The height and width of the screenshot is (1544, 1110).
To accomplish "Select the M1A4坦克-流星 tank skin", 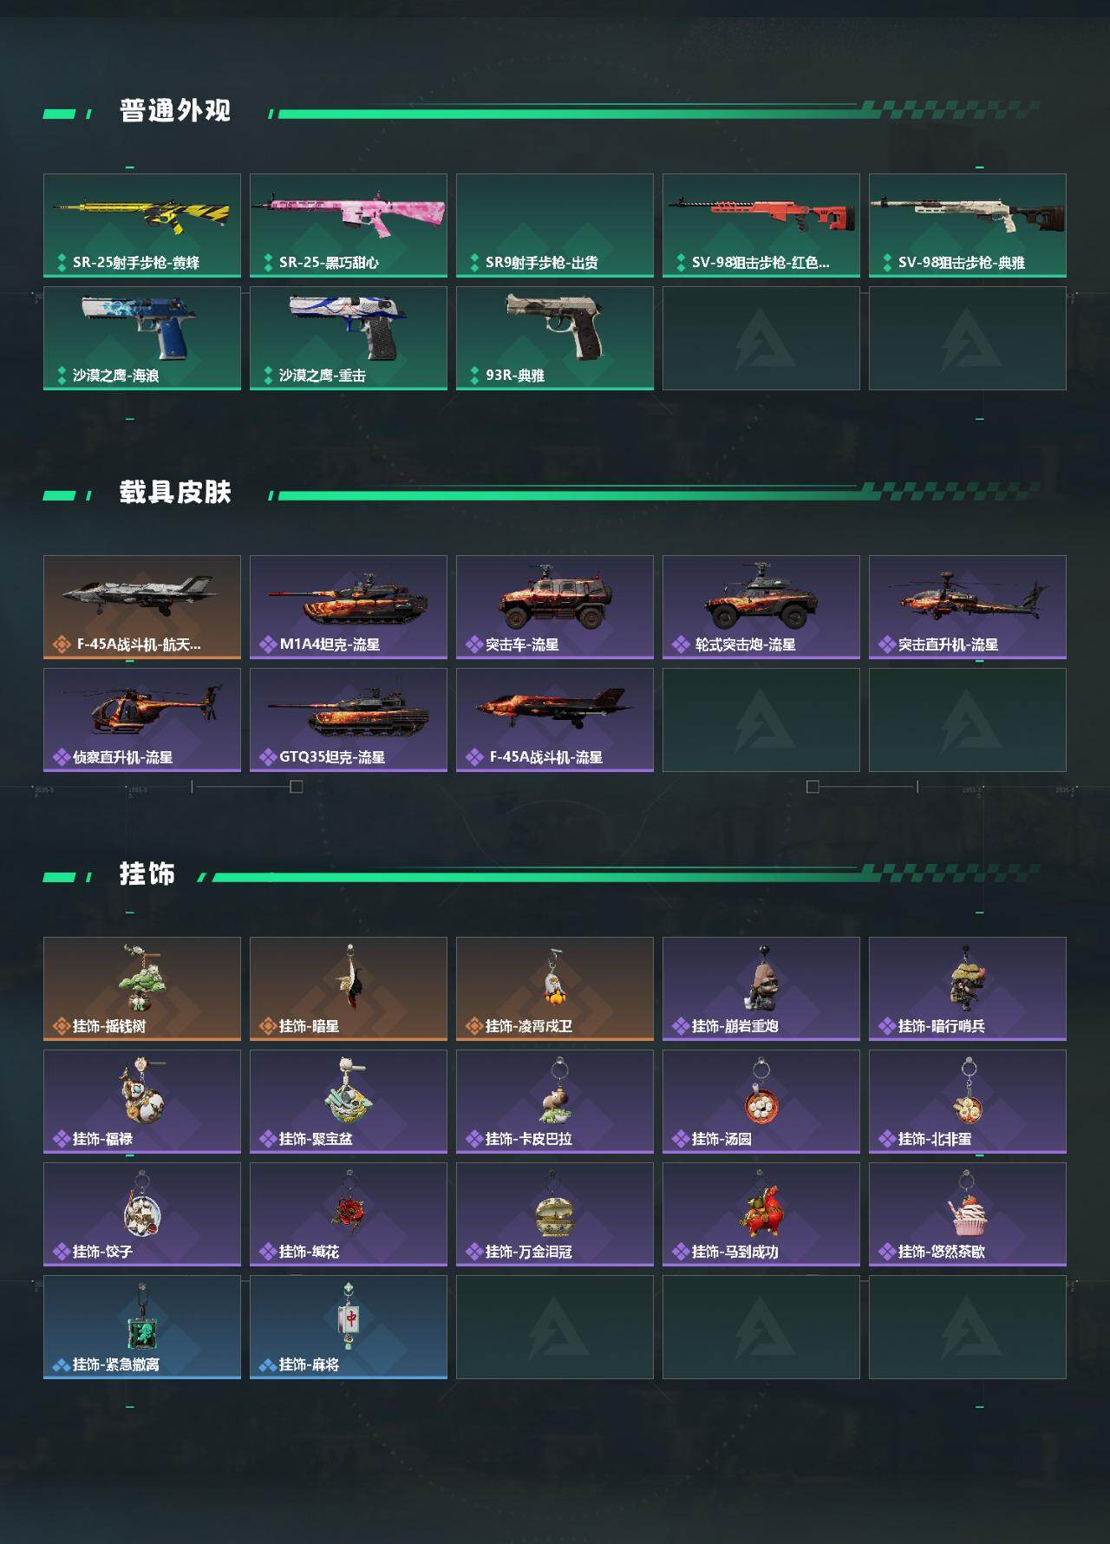I will pyautogui.click(x=349, y=607).
